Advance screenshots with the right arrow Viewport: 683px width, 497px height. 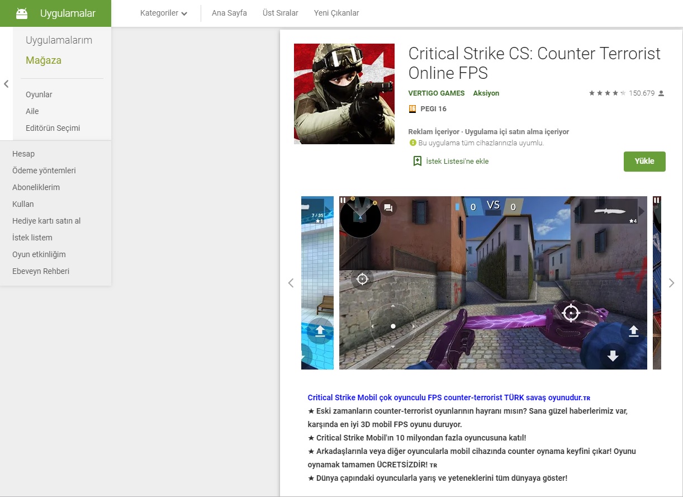point(671,283)
